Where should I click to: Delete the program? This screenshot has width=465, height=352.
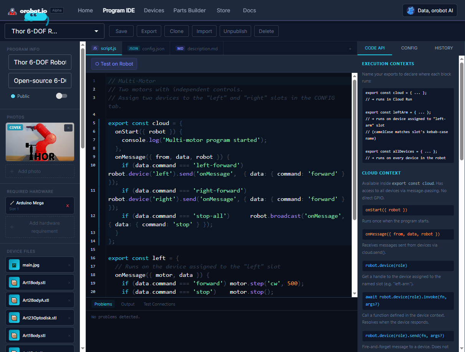(x=266, y=31)
